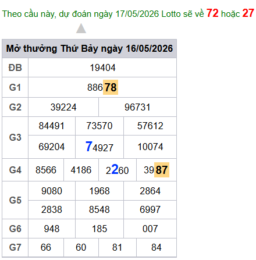Select G2 number 96731
The width and height of the screenshot is (256, 260).
click(x=137, y=107)
